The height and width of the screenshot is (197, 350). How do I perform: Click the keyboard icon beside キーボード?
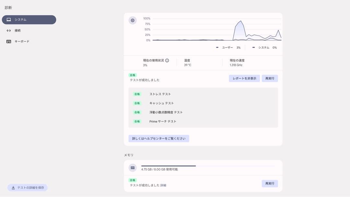(x=8, y=41)
